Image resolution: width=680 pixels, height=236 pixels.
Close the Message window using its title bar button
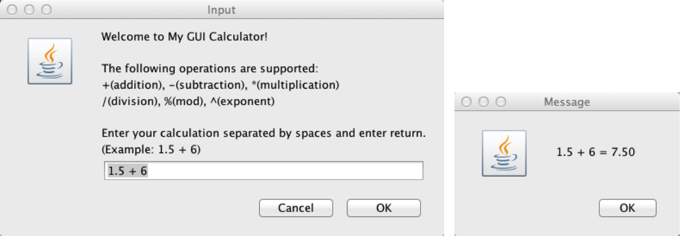point(466,102)
